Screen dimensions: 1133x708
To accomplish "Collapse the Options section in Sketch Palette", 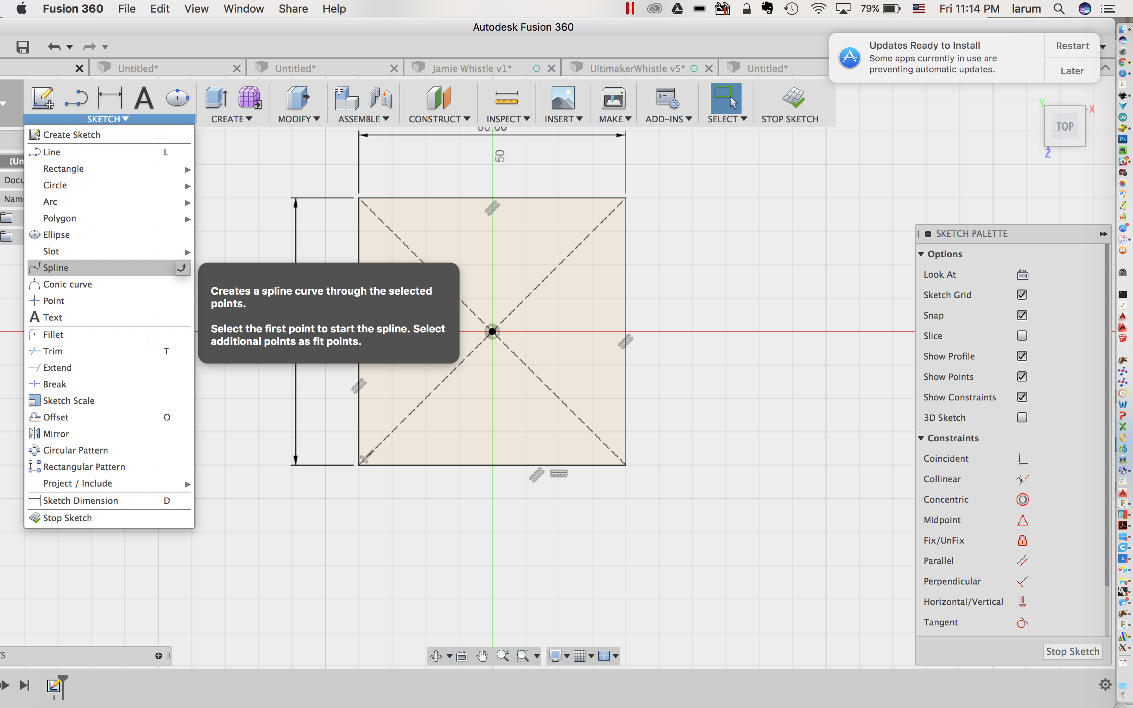I will [x=921, y=254].
